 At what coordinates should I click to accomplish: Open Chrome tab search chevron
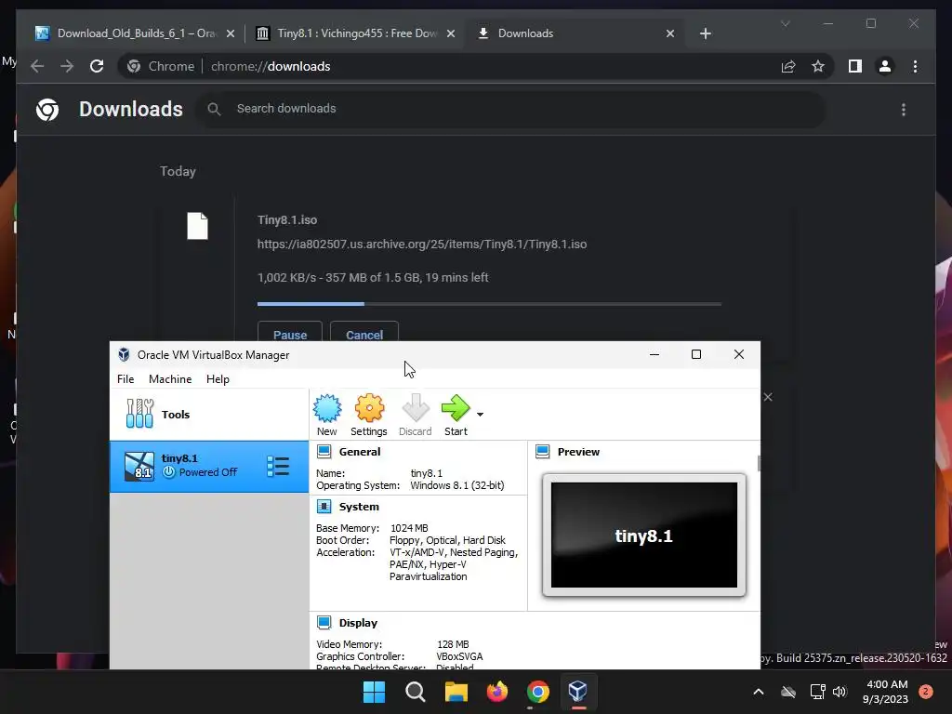pos(785,23)
